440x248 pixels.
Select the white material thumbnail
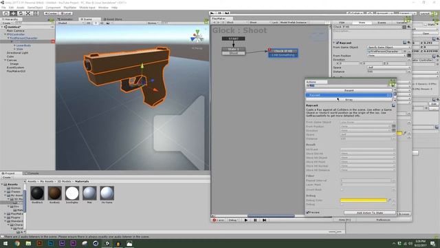pyautogui.click(x=71, y=193)
